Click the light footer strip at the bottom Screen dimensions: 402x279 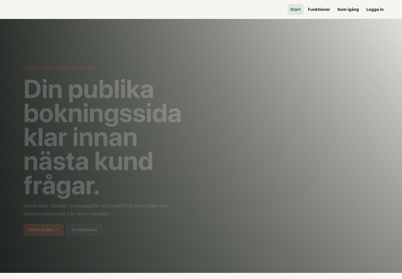(x=201, y=275)
